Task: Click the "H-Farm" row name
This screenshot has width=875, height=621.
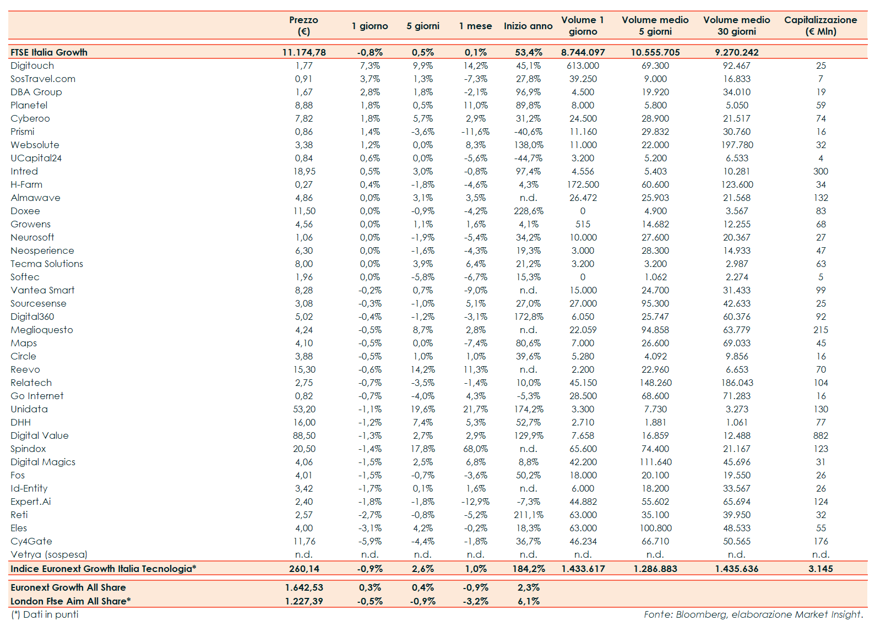Action: click(26, 184)
